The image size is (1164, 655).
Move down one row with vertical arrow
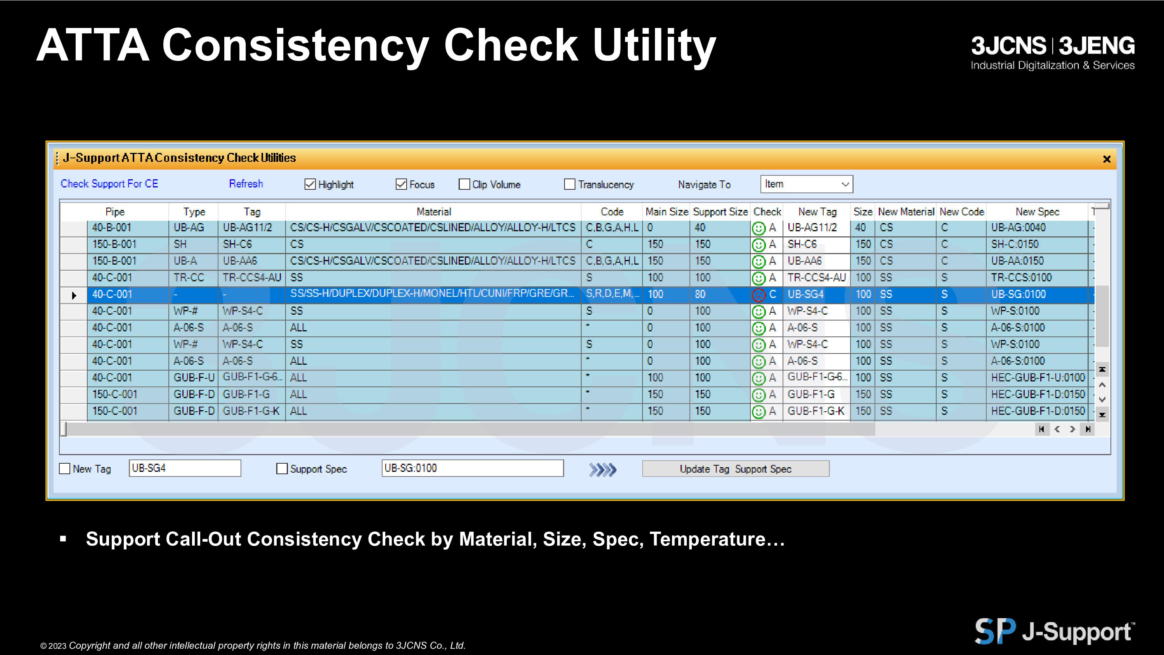coord(1102,400)
